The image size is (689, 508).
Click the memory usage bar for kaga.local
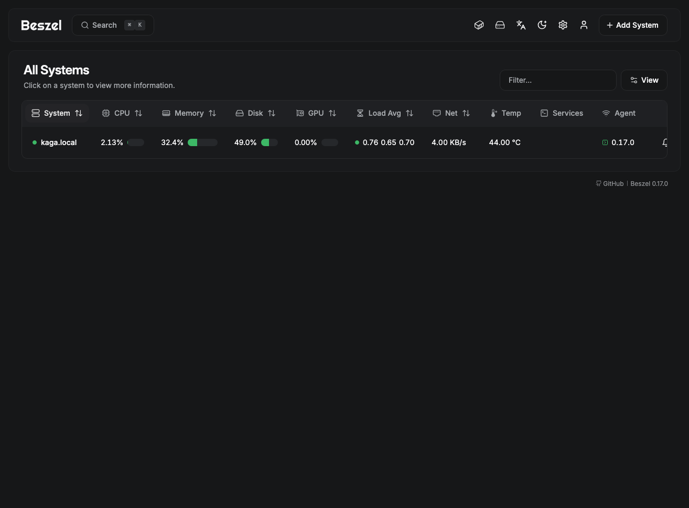click(202, 142)
